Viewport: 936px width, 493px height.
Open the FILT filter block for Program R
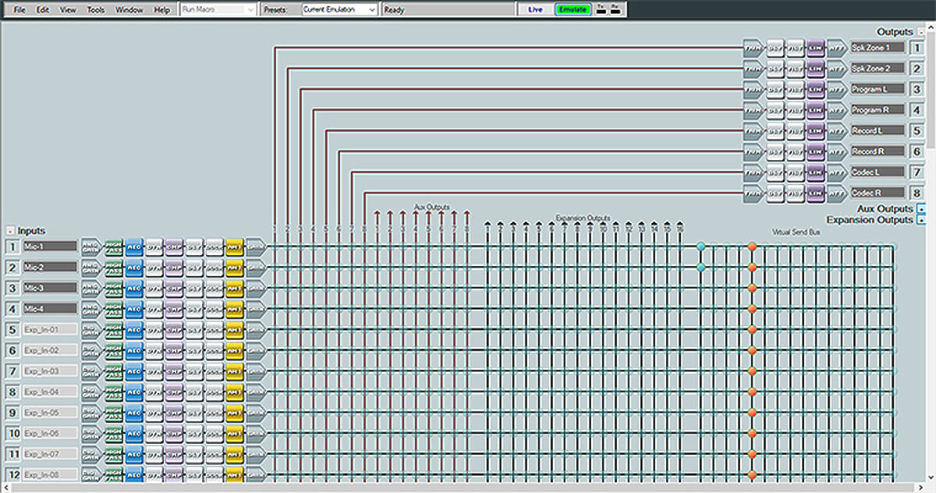coord(795,110)
